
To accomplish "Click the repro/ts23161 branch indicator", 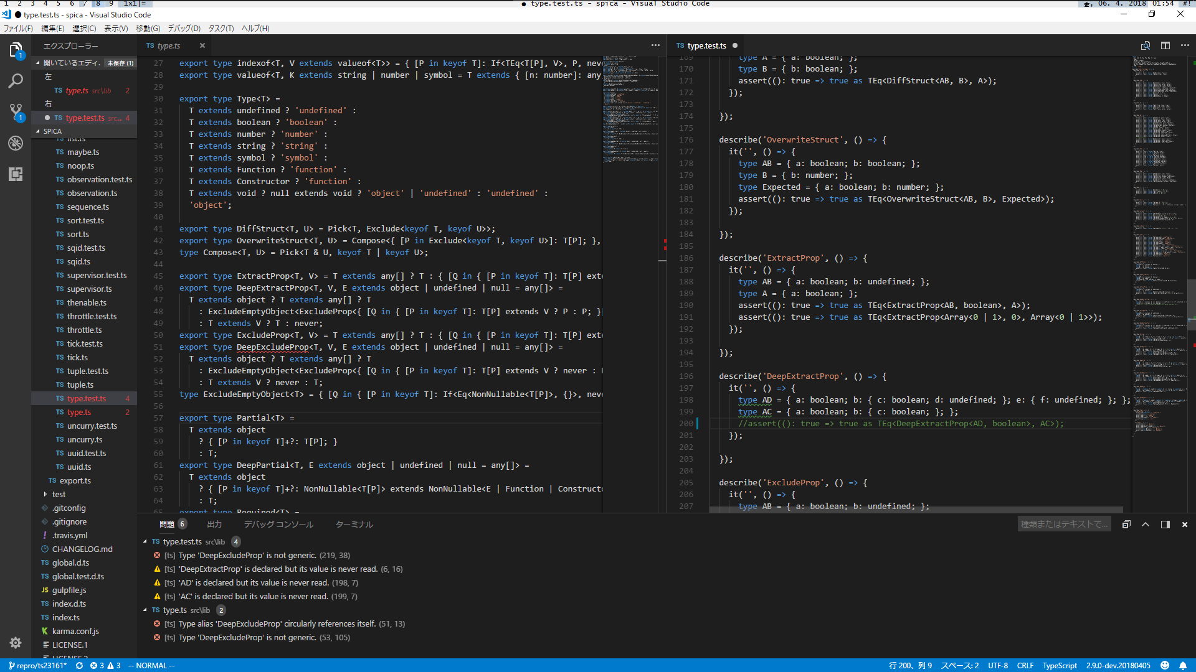I will point(37,665).
